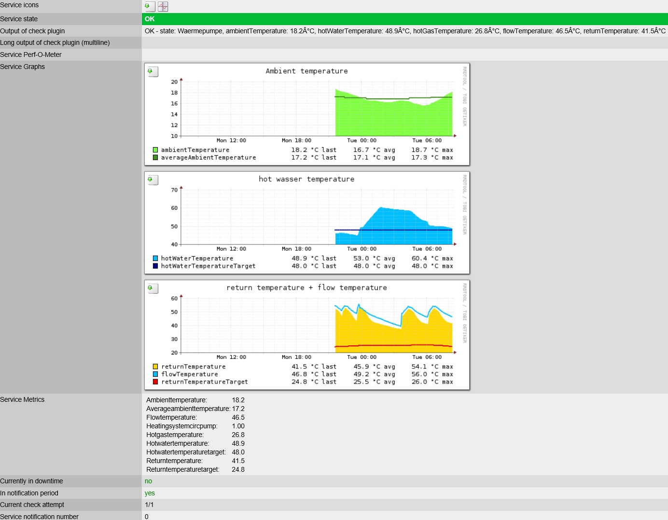The width and height of the screenshot is (668, 520).
Task: Click the hotWaterTemperatureTarget dark blue legend swatch
Action: [155, 266]
